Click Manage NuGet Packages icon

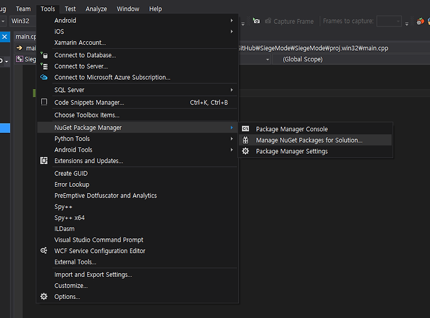click(x=245, y=140)
